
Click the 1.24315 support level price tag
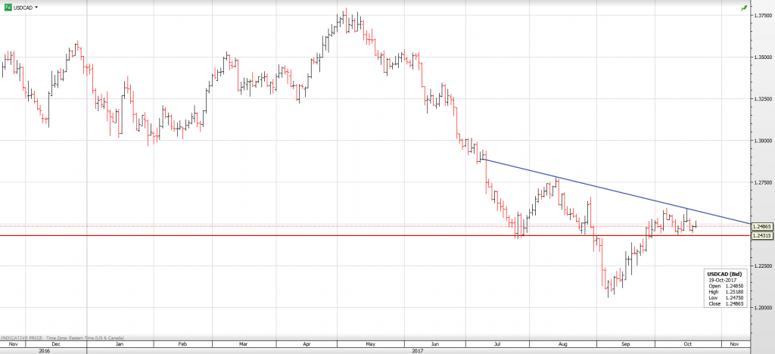pyautogui.click(x=762, y=236)
